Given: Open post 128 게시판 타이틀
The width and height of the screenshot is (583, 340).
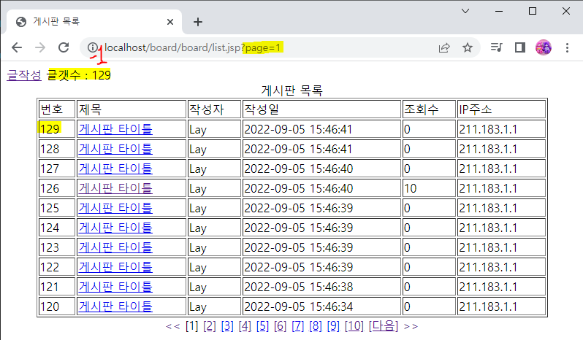Looking at the screenshot, I should tap(115, 148).
